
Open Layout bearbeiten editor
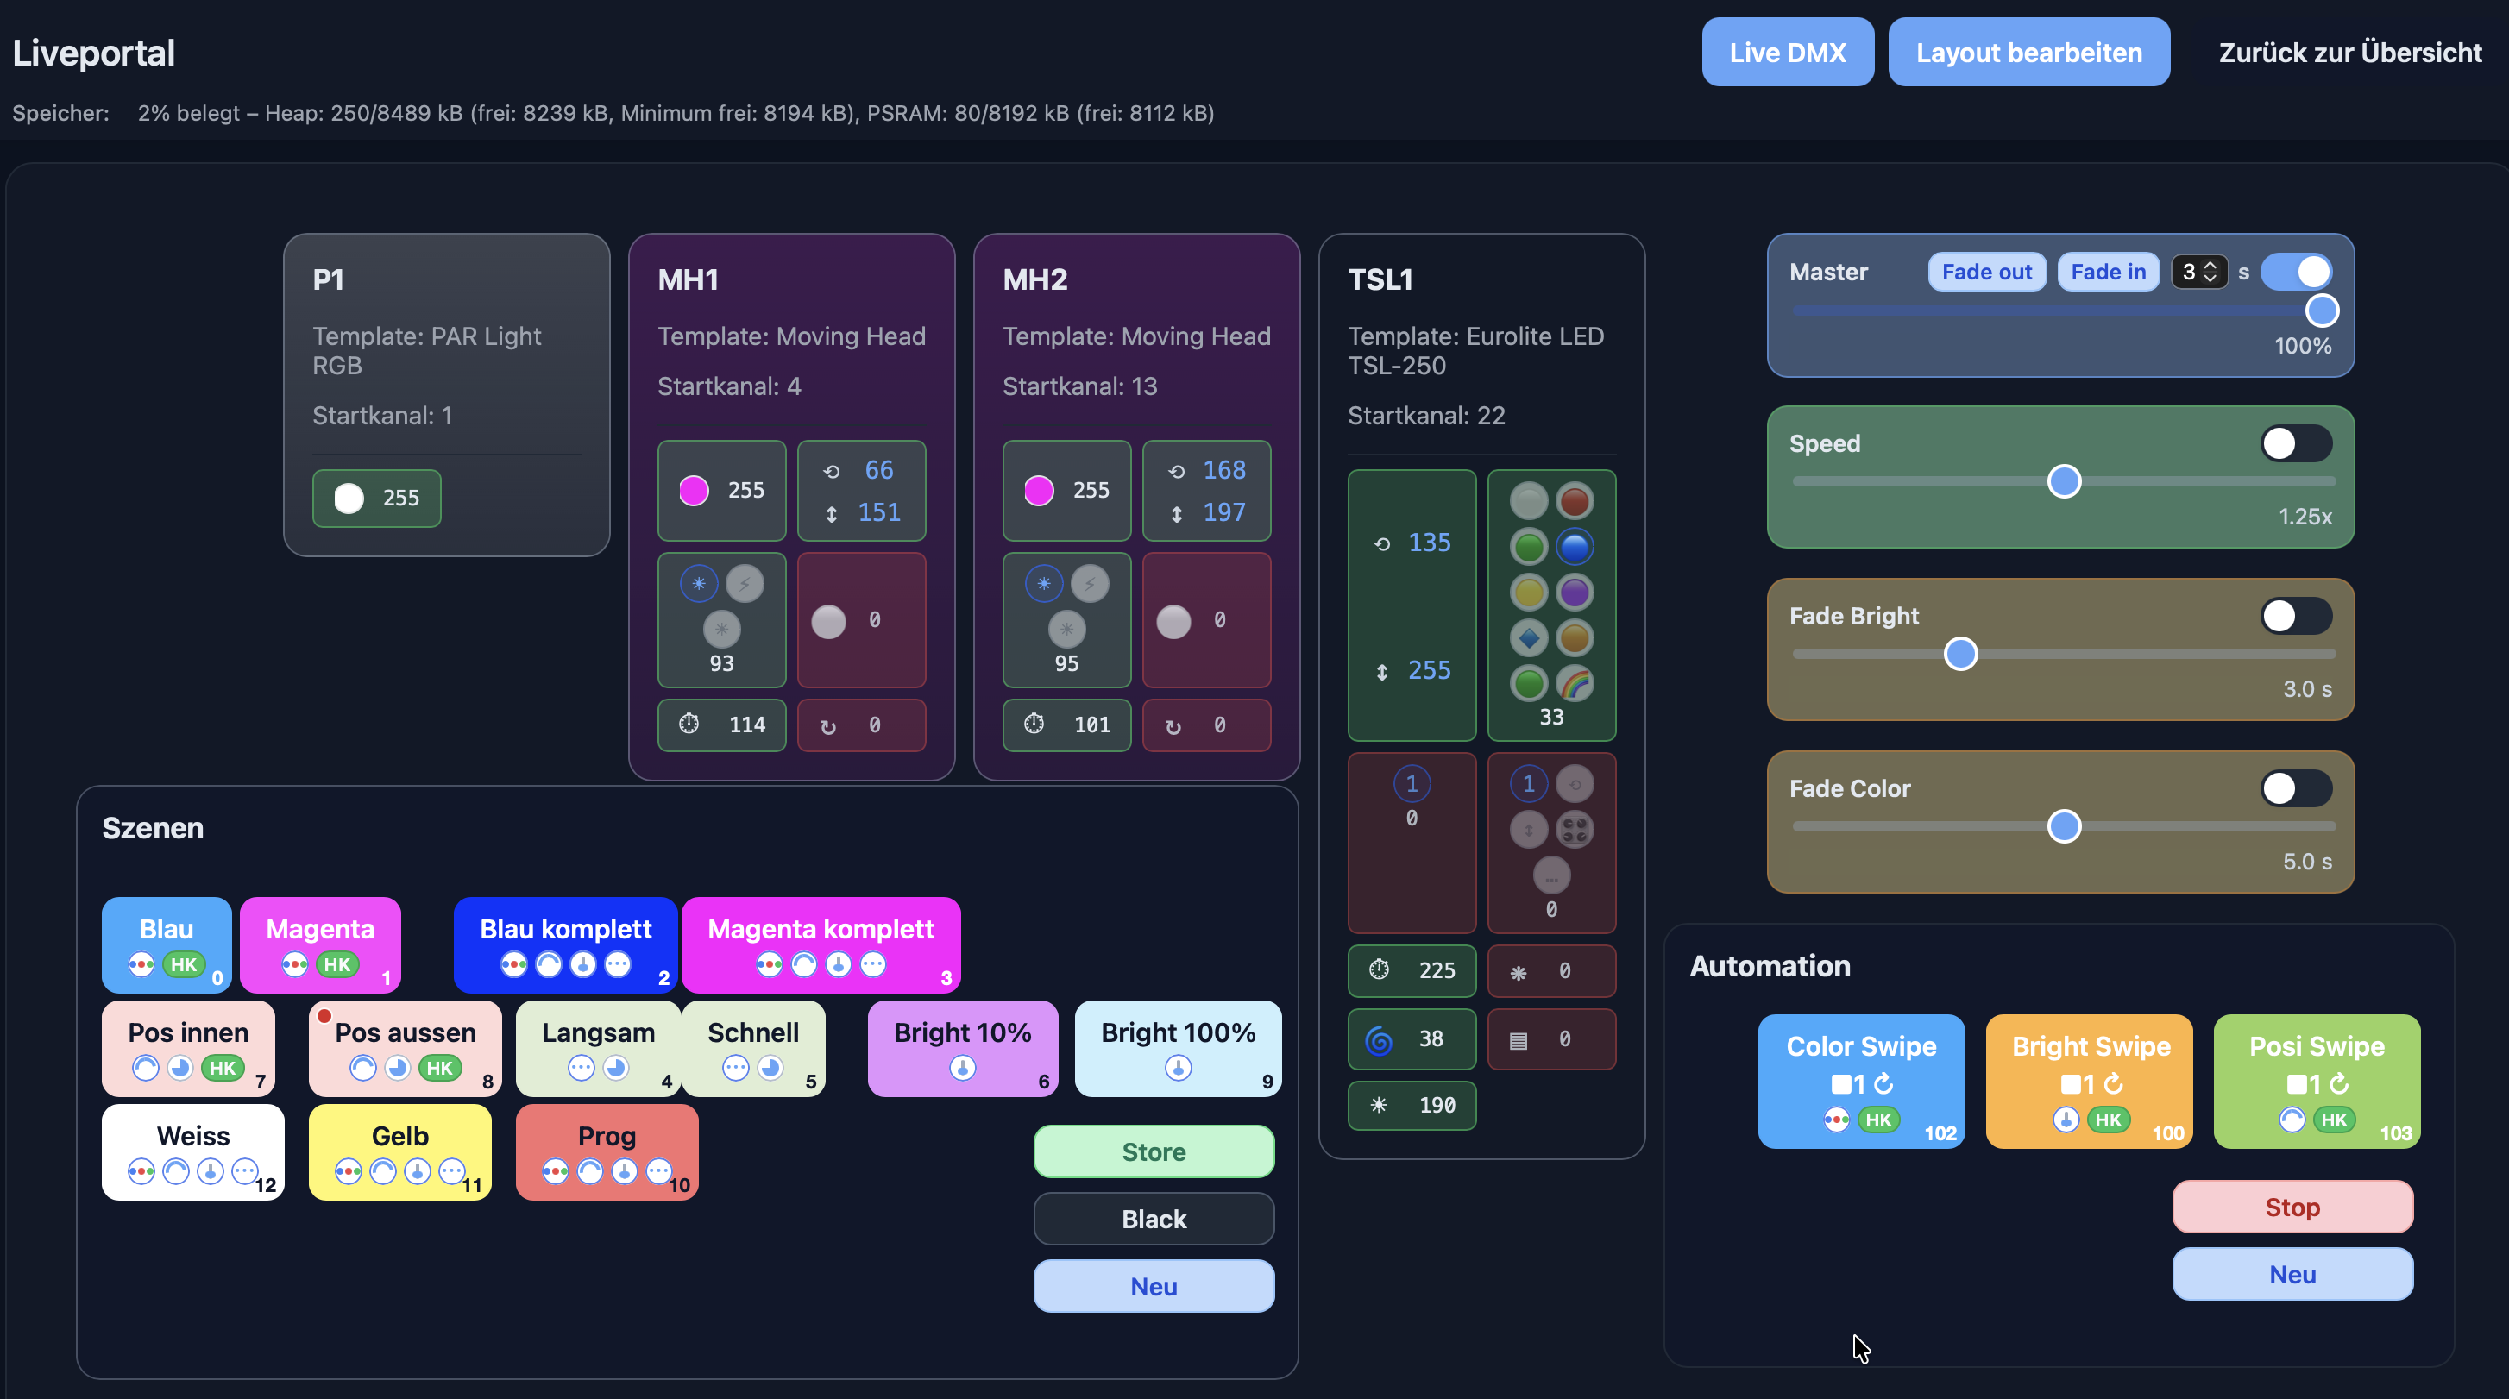coord(2028,53)
